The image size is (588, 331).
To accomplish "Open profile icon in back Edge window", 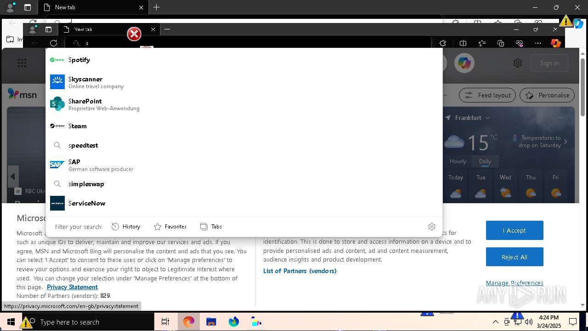I will 10,7.
